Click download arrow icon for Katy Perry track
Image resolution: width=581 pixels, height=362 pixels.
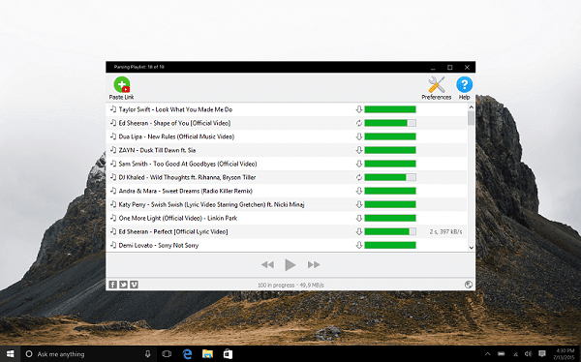click(358, 204)
